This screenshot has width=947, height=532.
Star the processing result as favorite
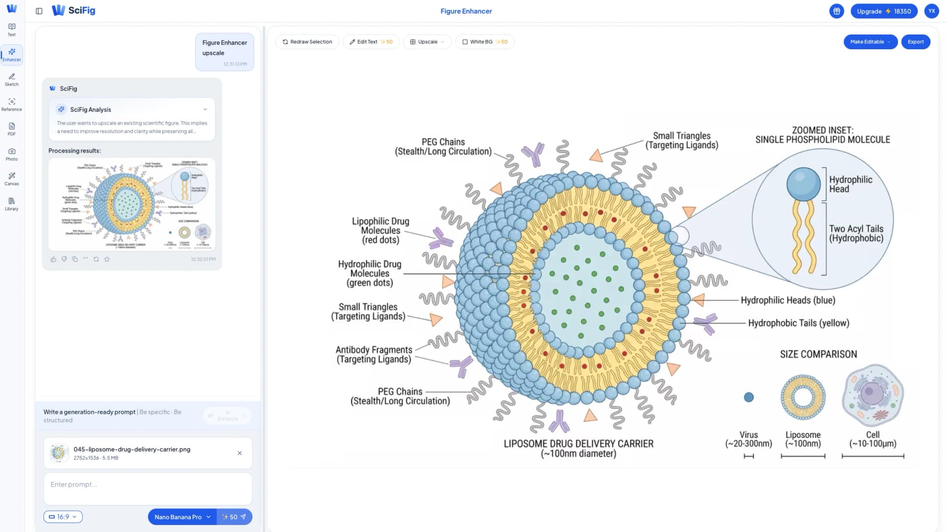107,259
